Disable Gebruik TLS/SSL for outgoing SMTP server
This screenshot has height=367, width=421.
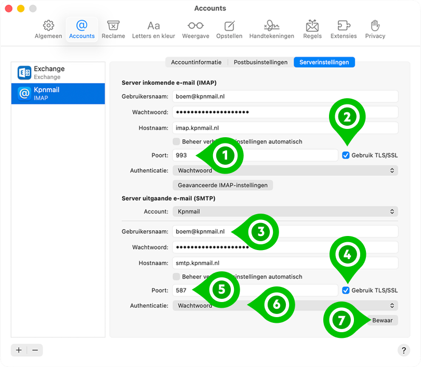[x=346, y=290]
